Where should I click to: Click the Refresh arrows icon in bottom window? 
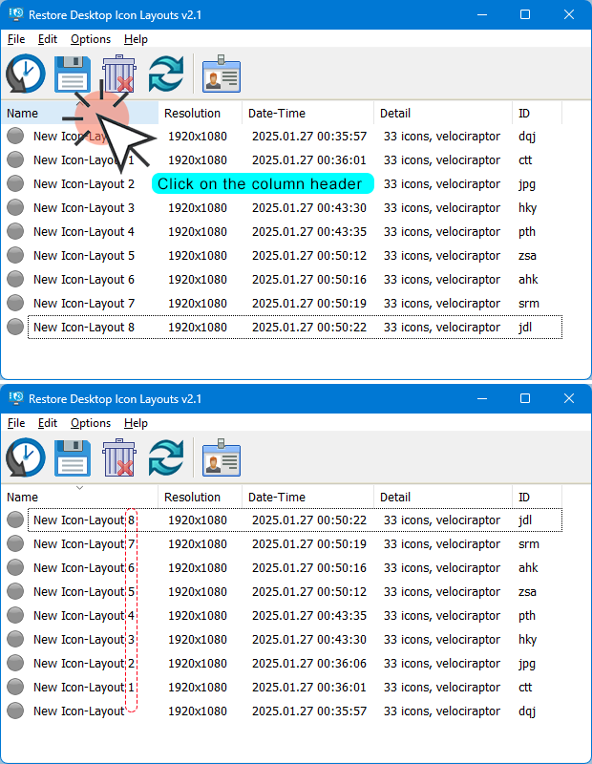point(166,458)
